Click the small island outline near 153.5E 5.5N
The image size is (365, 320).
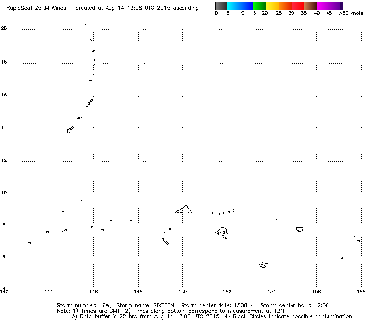tap(263, 265)
